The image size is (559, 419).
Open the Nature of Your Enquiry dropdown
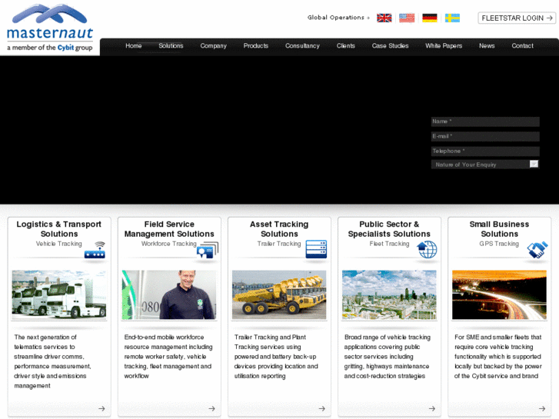click(485, 165)
